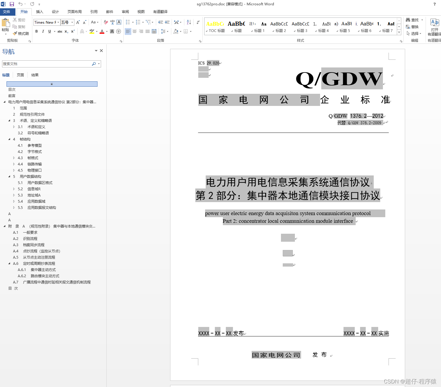Open the highlight color yellow swatch
This screenshot has width=441, height=387.
coord(92,31)
